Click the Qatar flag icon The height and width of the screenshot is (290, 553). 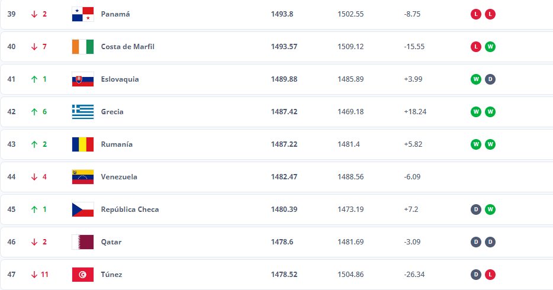tap(83, 242)
